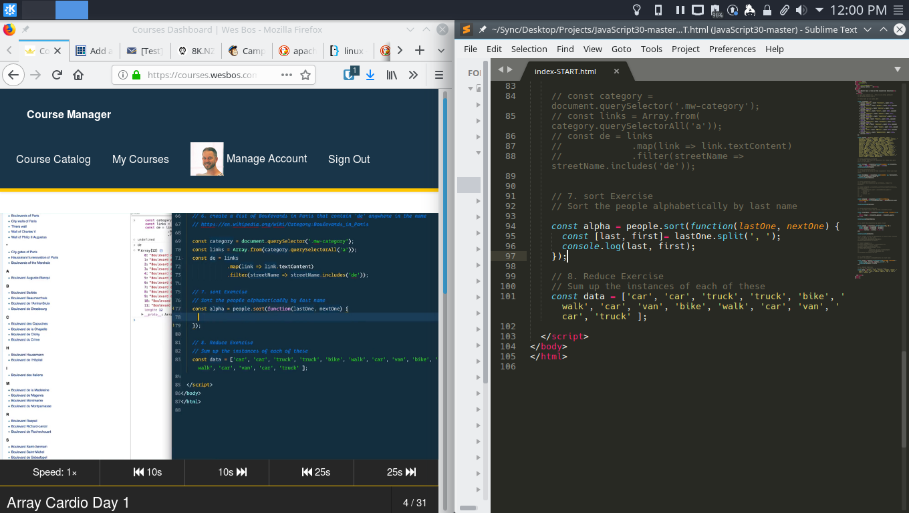
Task: Open Sublime Text Selection menu
Action: point(529,49)
